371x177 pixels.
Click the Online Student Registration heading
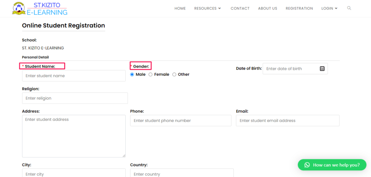pyautogui.click(x=63, y=25)
